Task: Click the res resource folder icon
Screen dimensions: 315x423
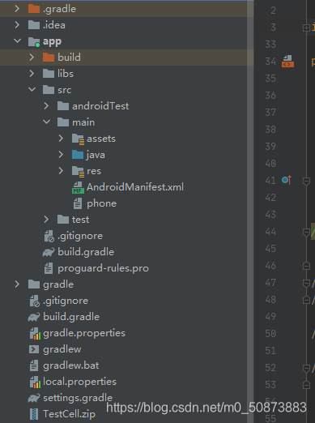Action: point(78,172)
